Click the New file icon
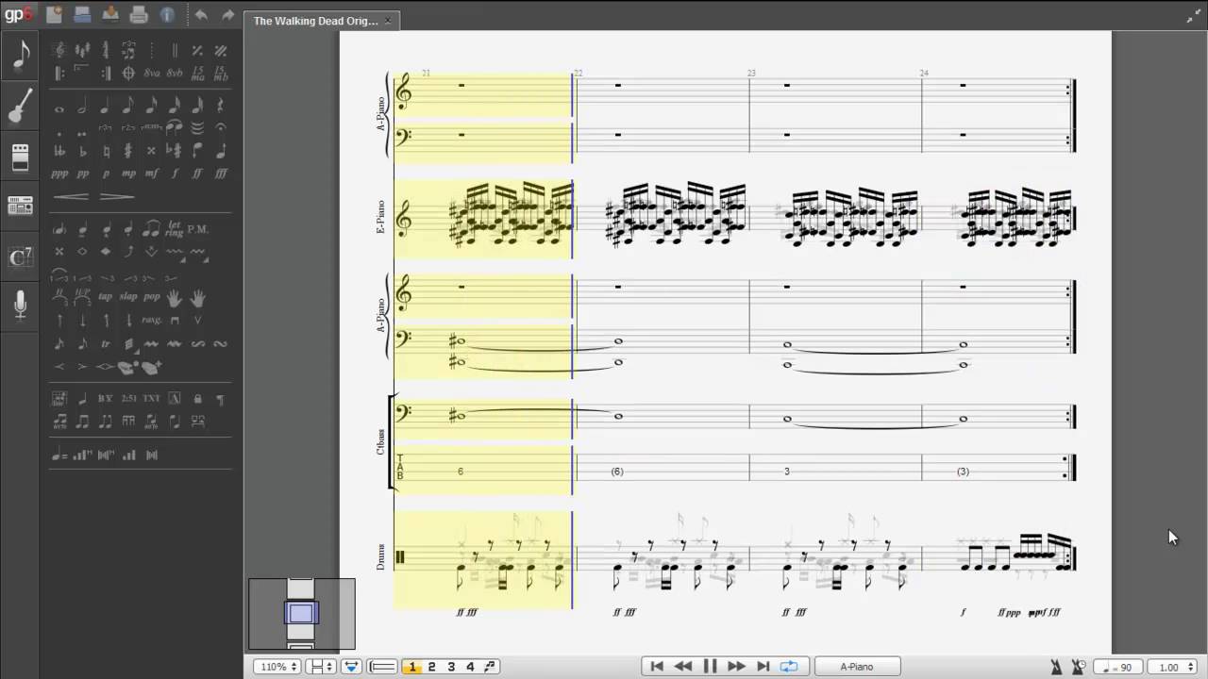1208x679 pixels. tap(54, 14)
